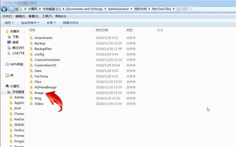The image size is (236, 147).
Task: Go to WeChat Files in address breadcrumb
Action: (x=162, y=9)
